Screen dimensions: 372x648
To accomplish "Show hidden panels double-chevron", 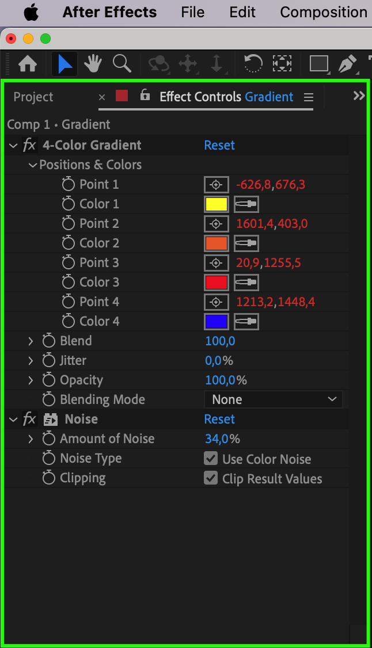I will point(359,96).
